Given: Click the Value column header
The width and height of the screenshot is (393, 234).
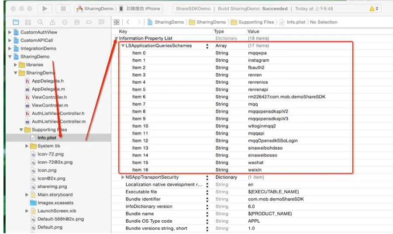Looking at the screenshot, I should click(x=253, y=31).
